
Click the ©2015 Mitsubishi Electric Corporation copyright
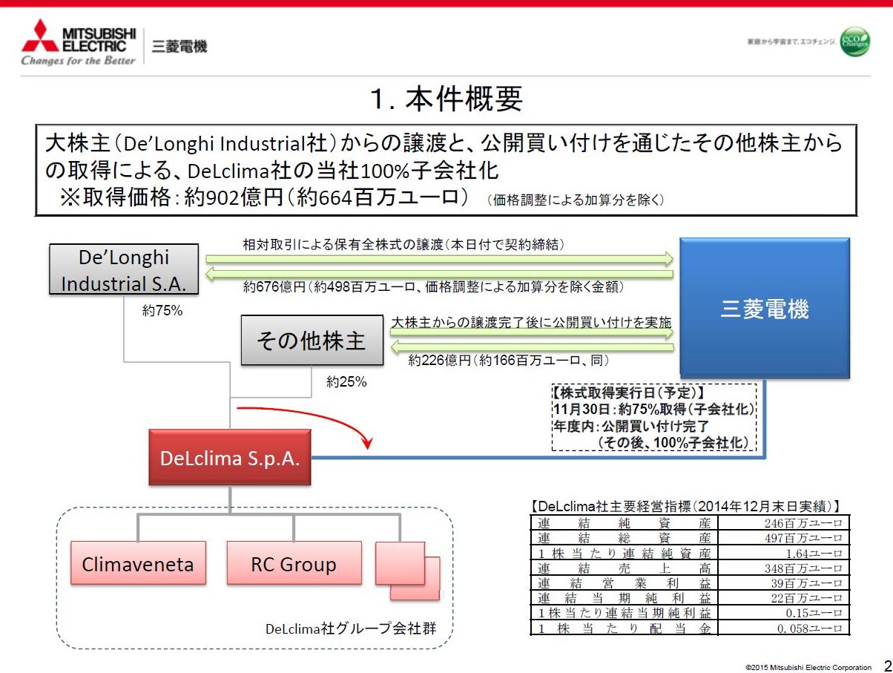(x=808, y=666)
